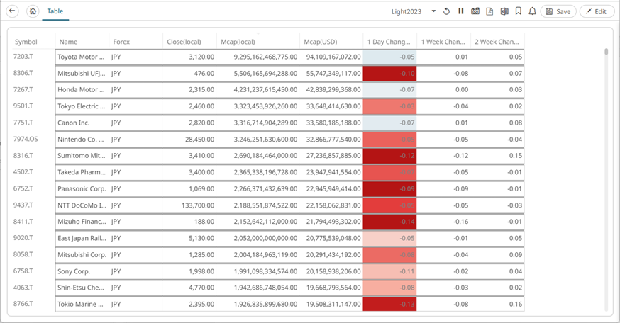Open the home page

[x=33, y=11]
